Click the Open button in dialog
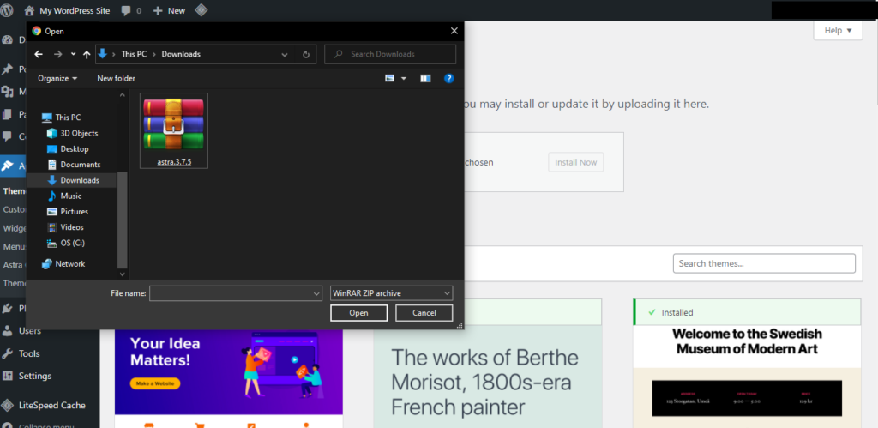This screenshot has width=878, height=428. [359, 313]
